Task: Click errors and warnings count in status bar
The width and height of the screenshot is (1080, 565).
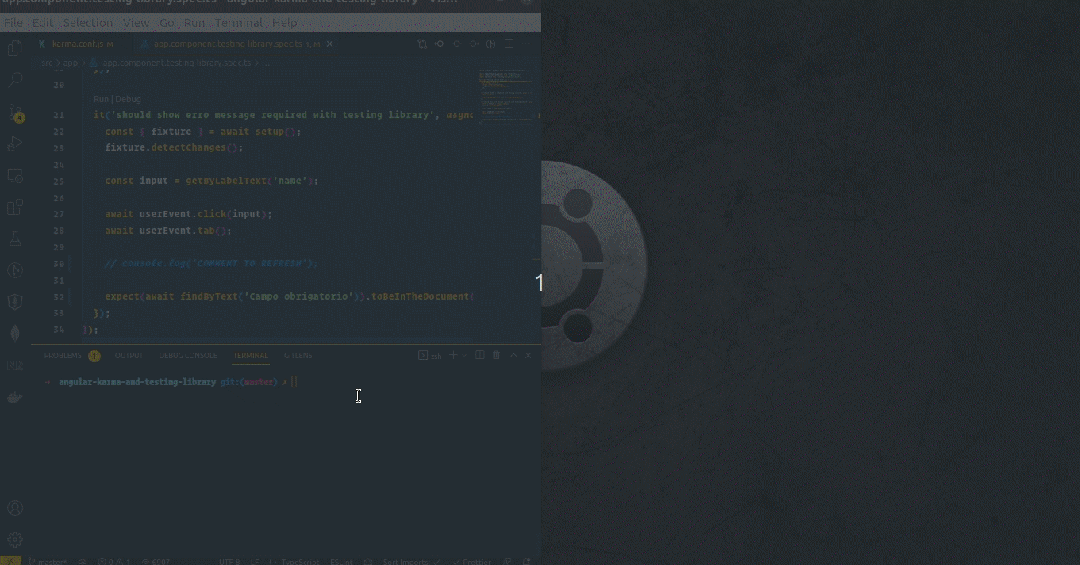Action: coord(115,562)
